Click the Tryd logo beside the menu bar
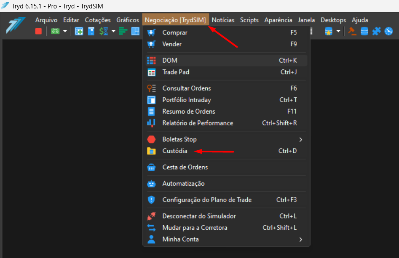The height and width of the screenshot is (258, 399). pos(16,25)
